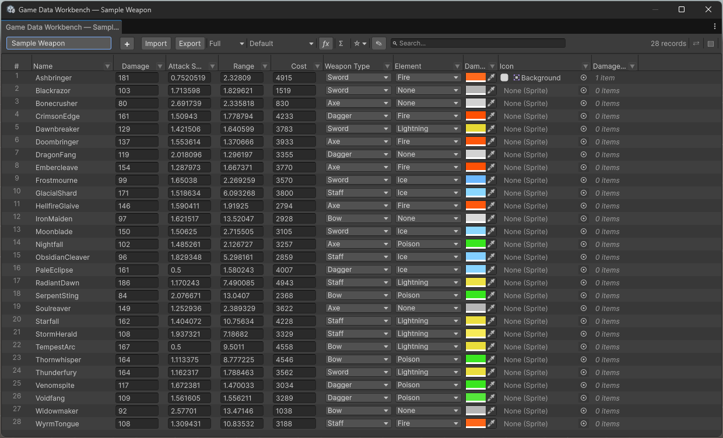The image size is (723, 438).
Task: Click the Σ summation icon
Action: click(341, 43)
